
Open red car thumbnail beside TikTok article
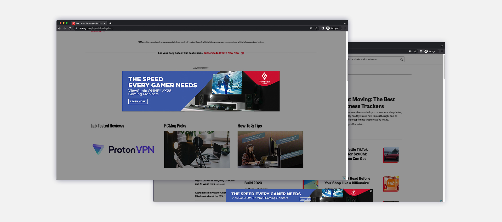391,155
